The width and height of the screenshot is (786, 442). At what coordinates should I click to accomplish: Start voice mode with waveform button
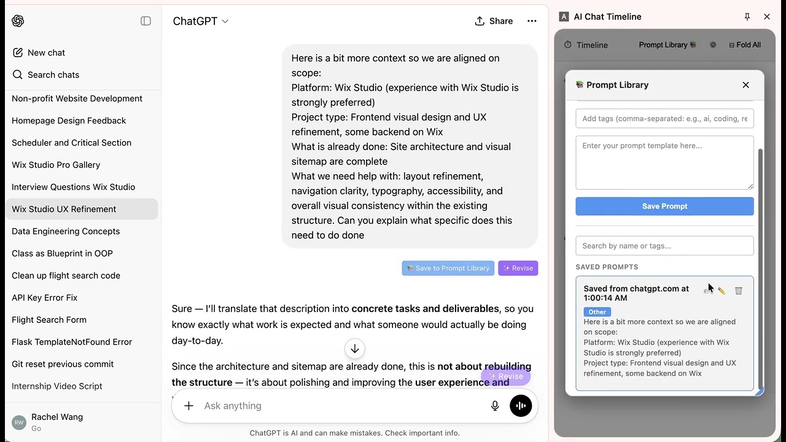521,406
